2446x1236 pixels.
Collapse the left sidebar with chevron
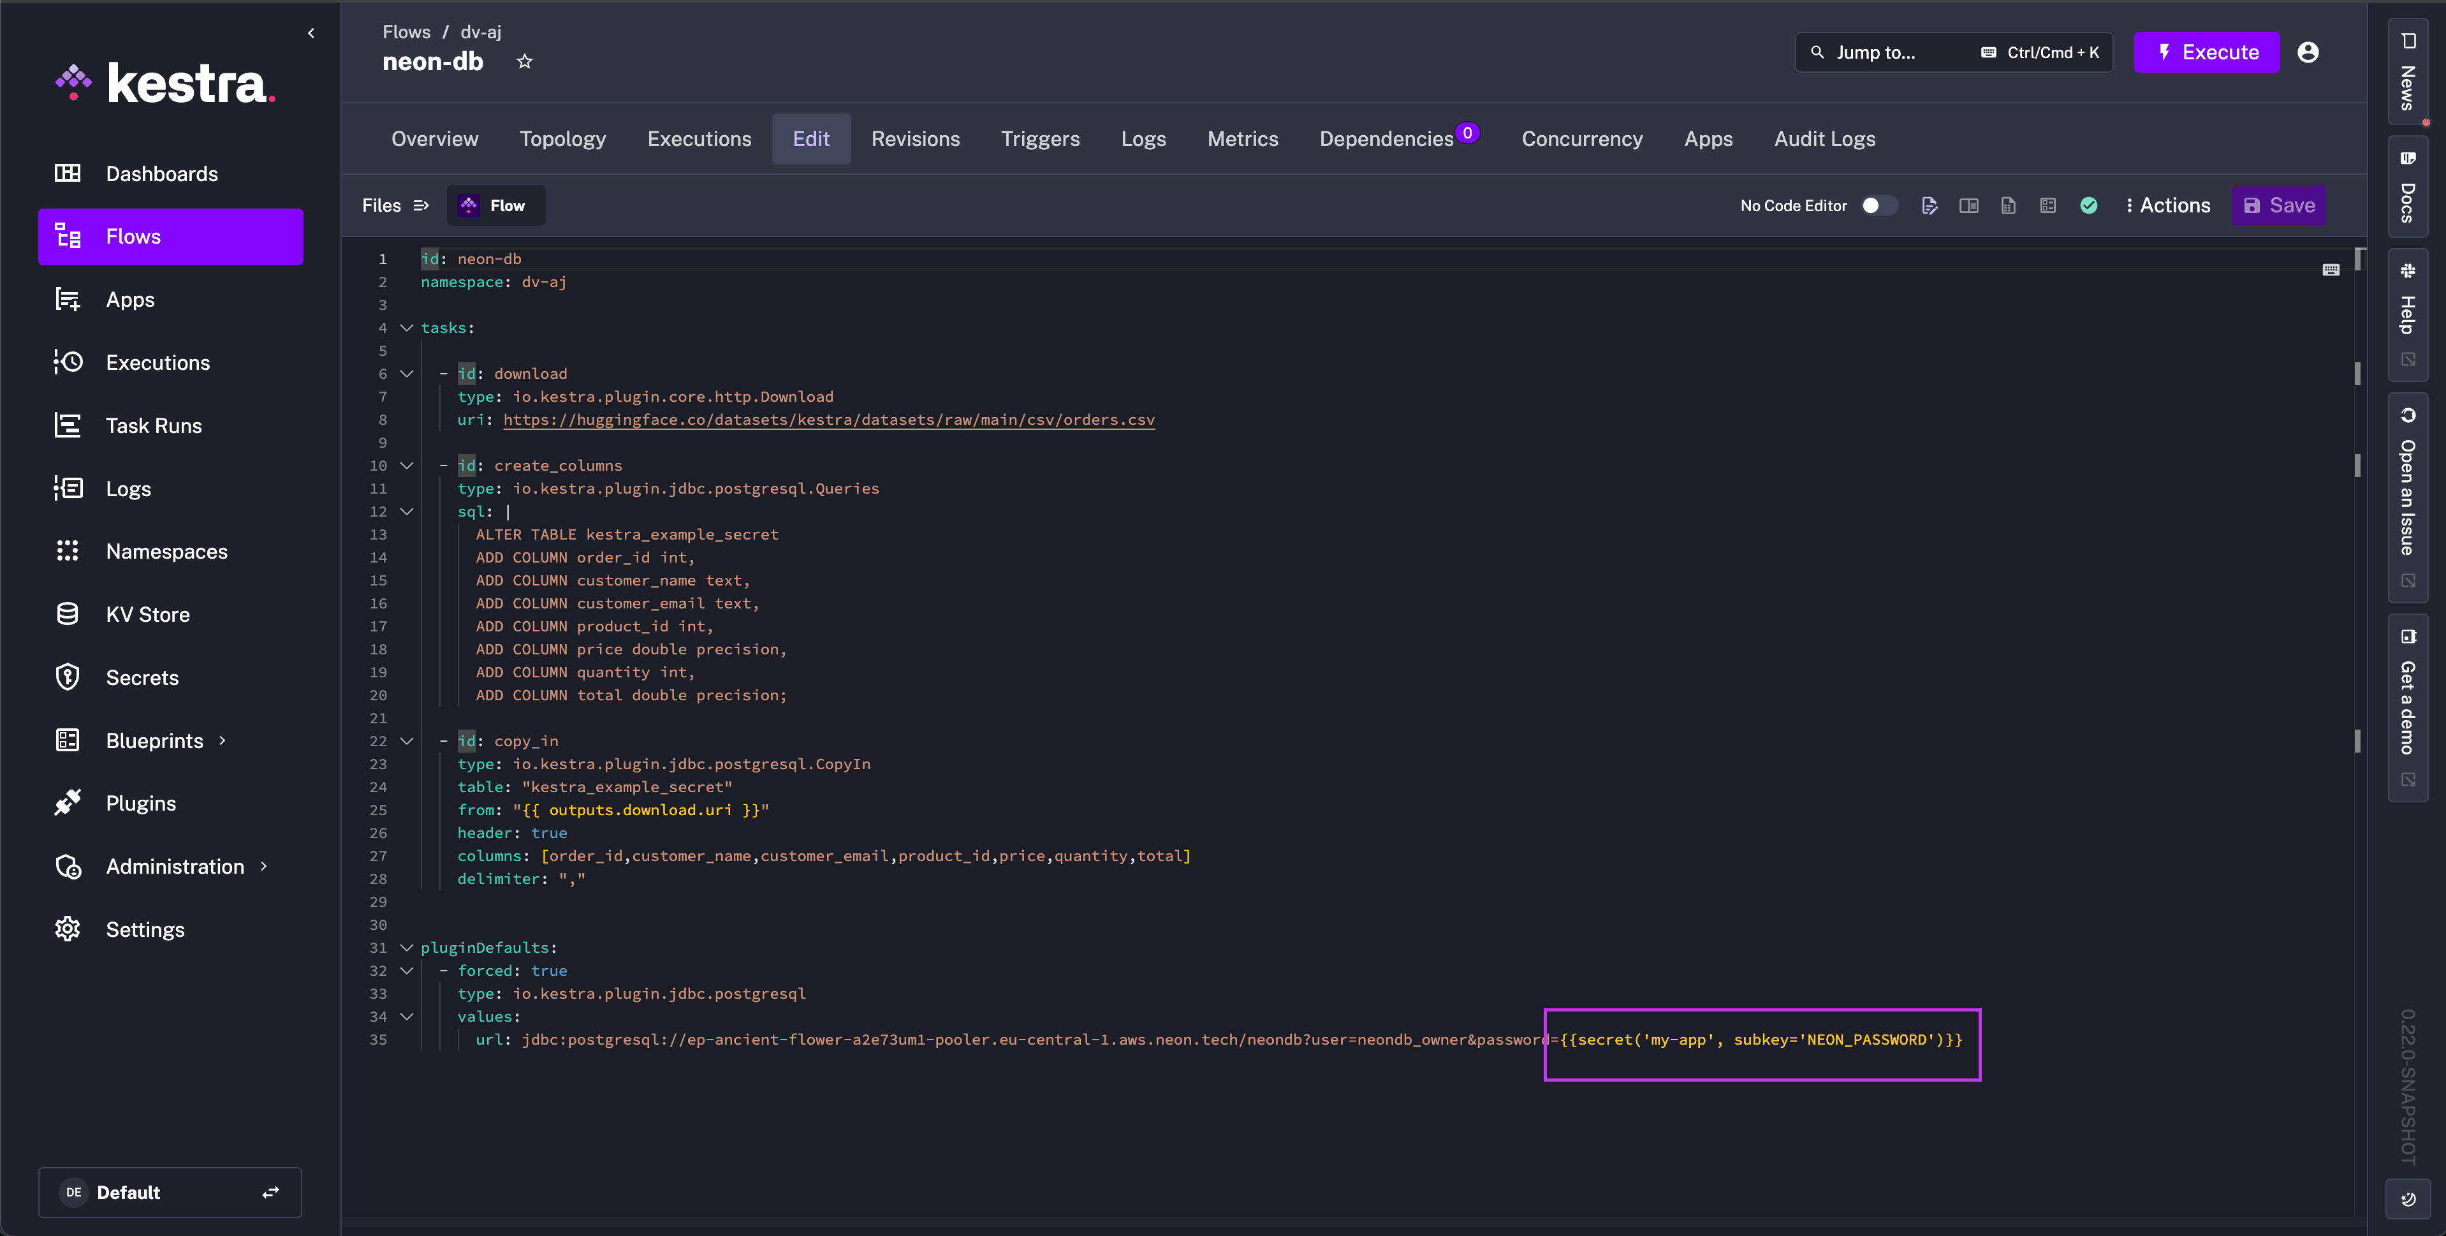(311, 33)
